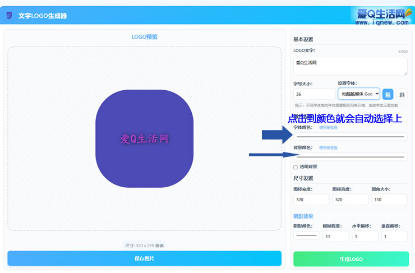Click the 圆角大小 input field
415x273 pixels.
(389, 200)
